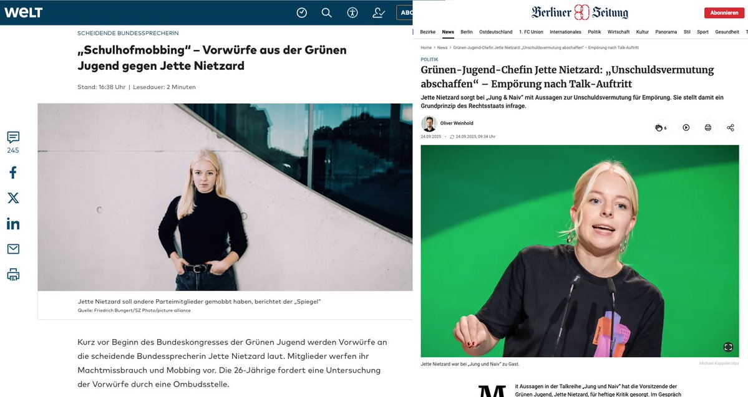Send article by email icon

click(13, 249)
